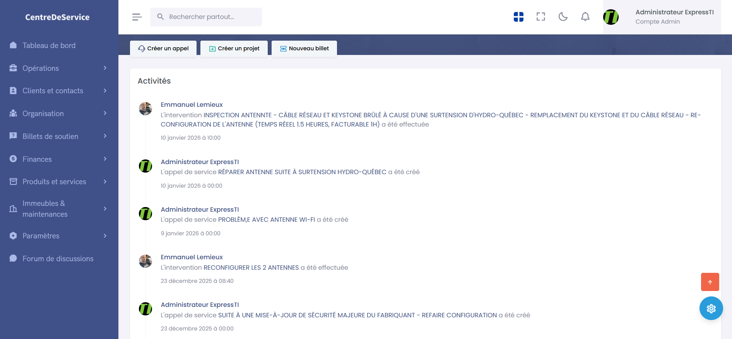Expand the Clients et contacts chevron
The height and width of the screenshot is (339, 732).
tap(105, 91)
